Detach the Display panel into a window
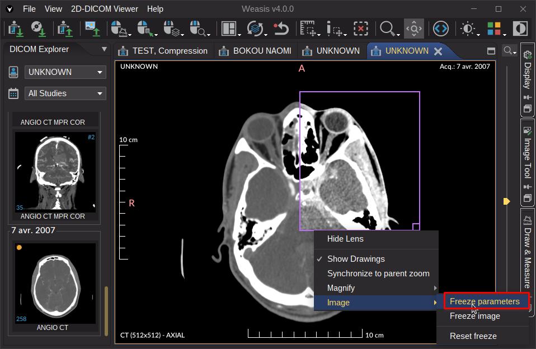Viewport: 536px width, 349px height. point(528,109)
